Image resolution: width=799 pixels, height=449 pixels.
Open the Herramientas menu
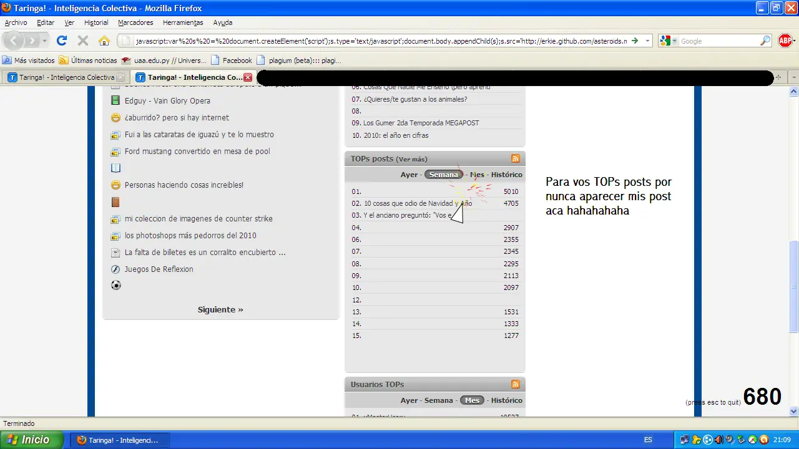(182, 22)
